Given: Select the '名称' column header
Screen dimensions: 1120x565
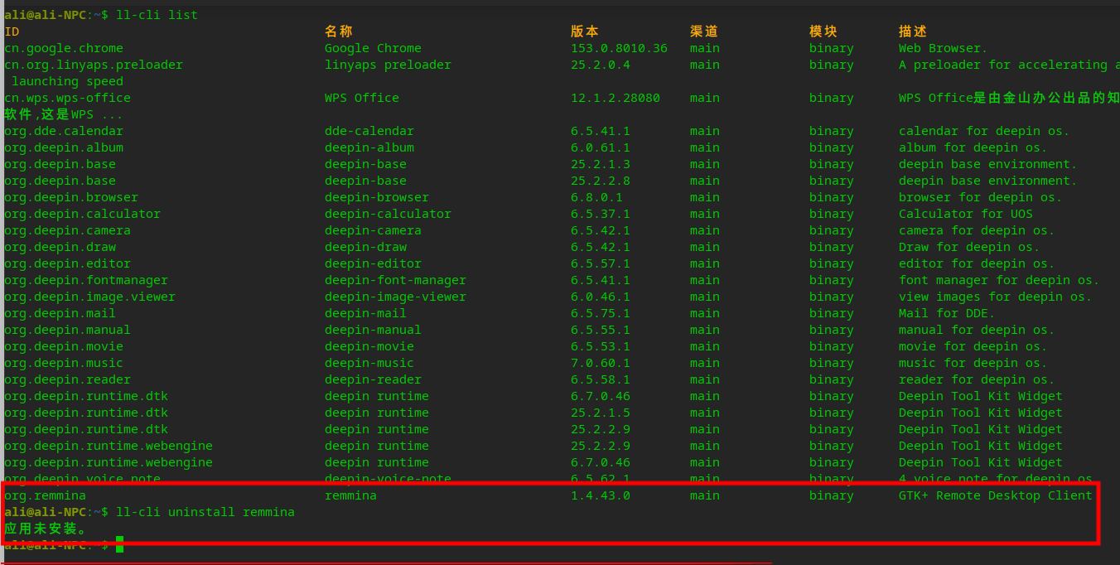Looking at the screenshot, I should coord(338,31).
